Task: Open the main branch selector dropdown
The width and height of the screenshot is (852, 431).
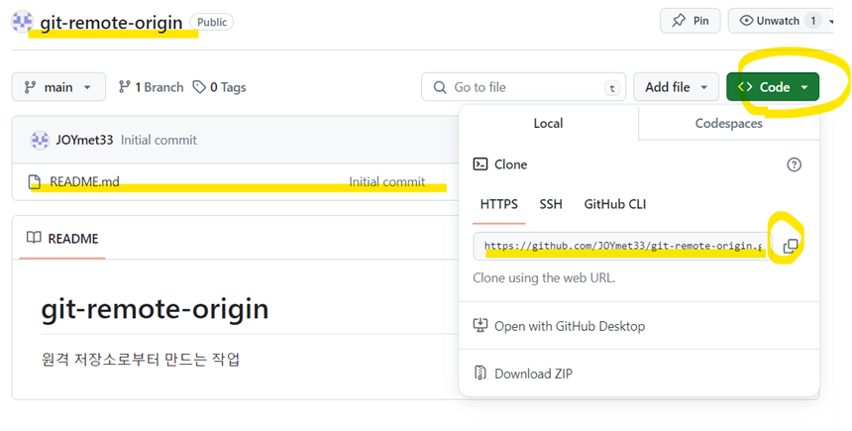Action: click(x=58, y=87)
